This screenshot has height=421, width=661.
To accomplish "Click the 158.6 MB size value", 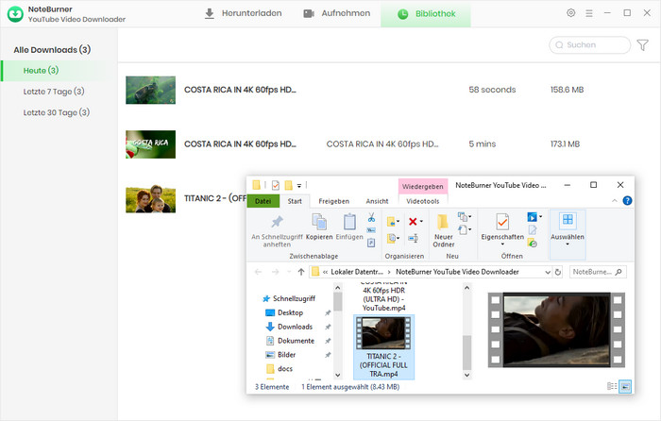I will 567,90.
